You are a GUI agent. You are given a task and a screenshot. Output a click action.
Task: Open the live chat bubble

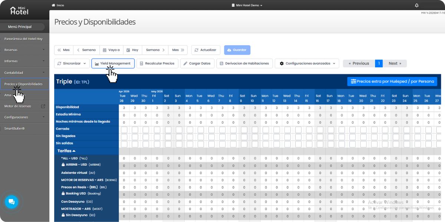coord(11,202)
